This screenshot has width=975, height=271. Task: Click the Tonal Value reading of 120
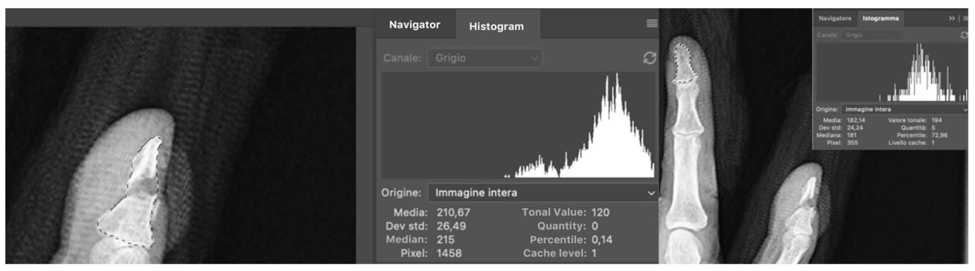(x=600, y=212)
